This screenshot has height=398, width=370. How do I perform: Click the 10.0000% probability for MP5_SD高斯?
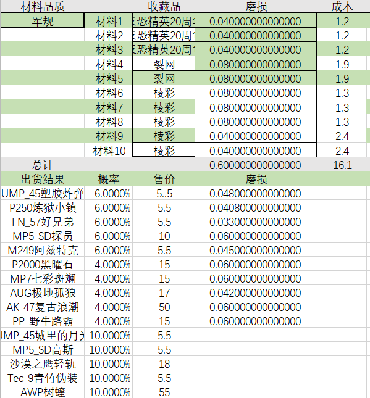(x=109, y=350)
